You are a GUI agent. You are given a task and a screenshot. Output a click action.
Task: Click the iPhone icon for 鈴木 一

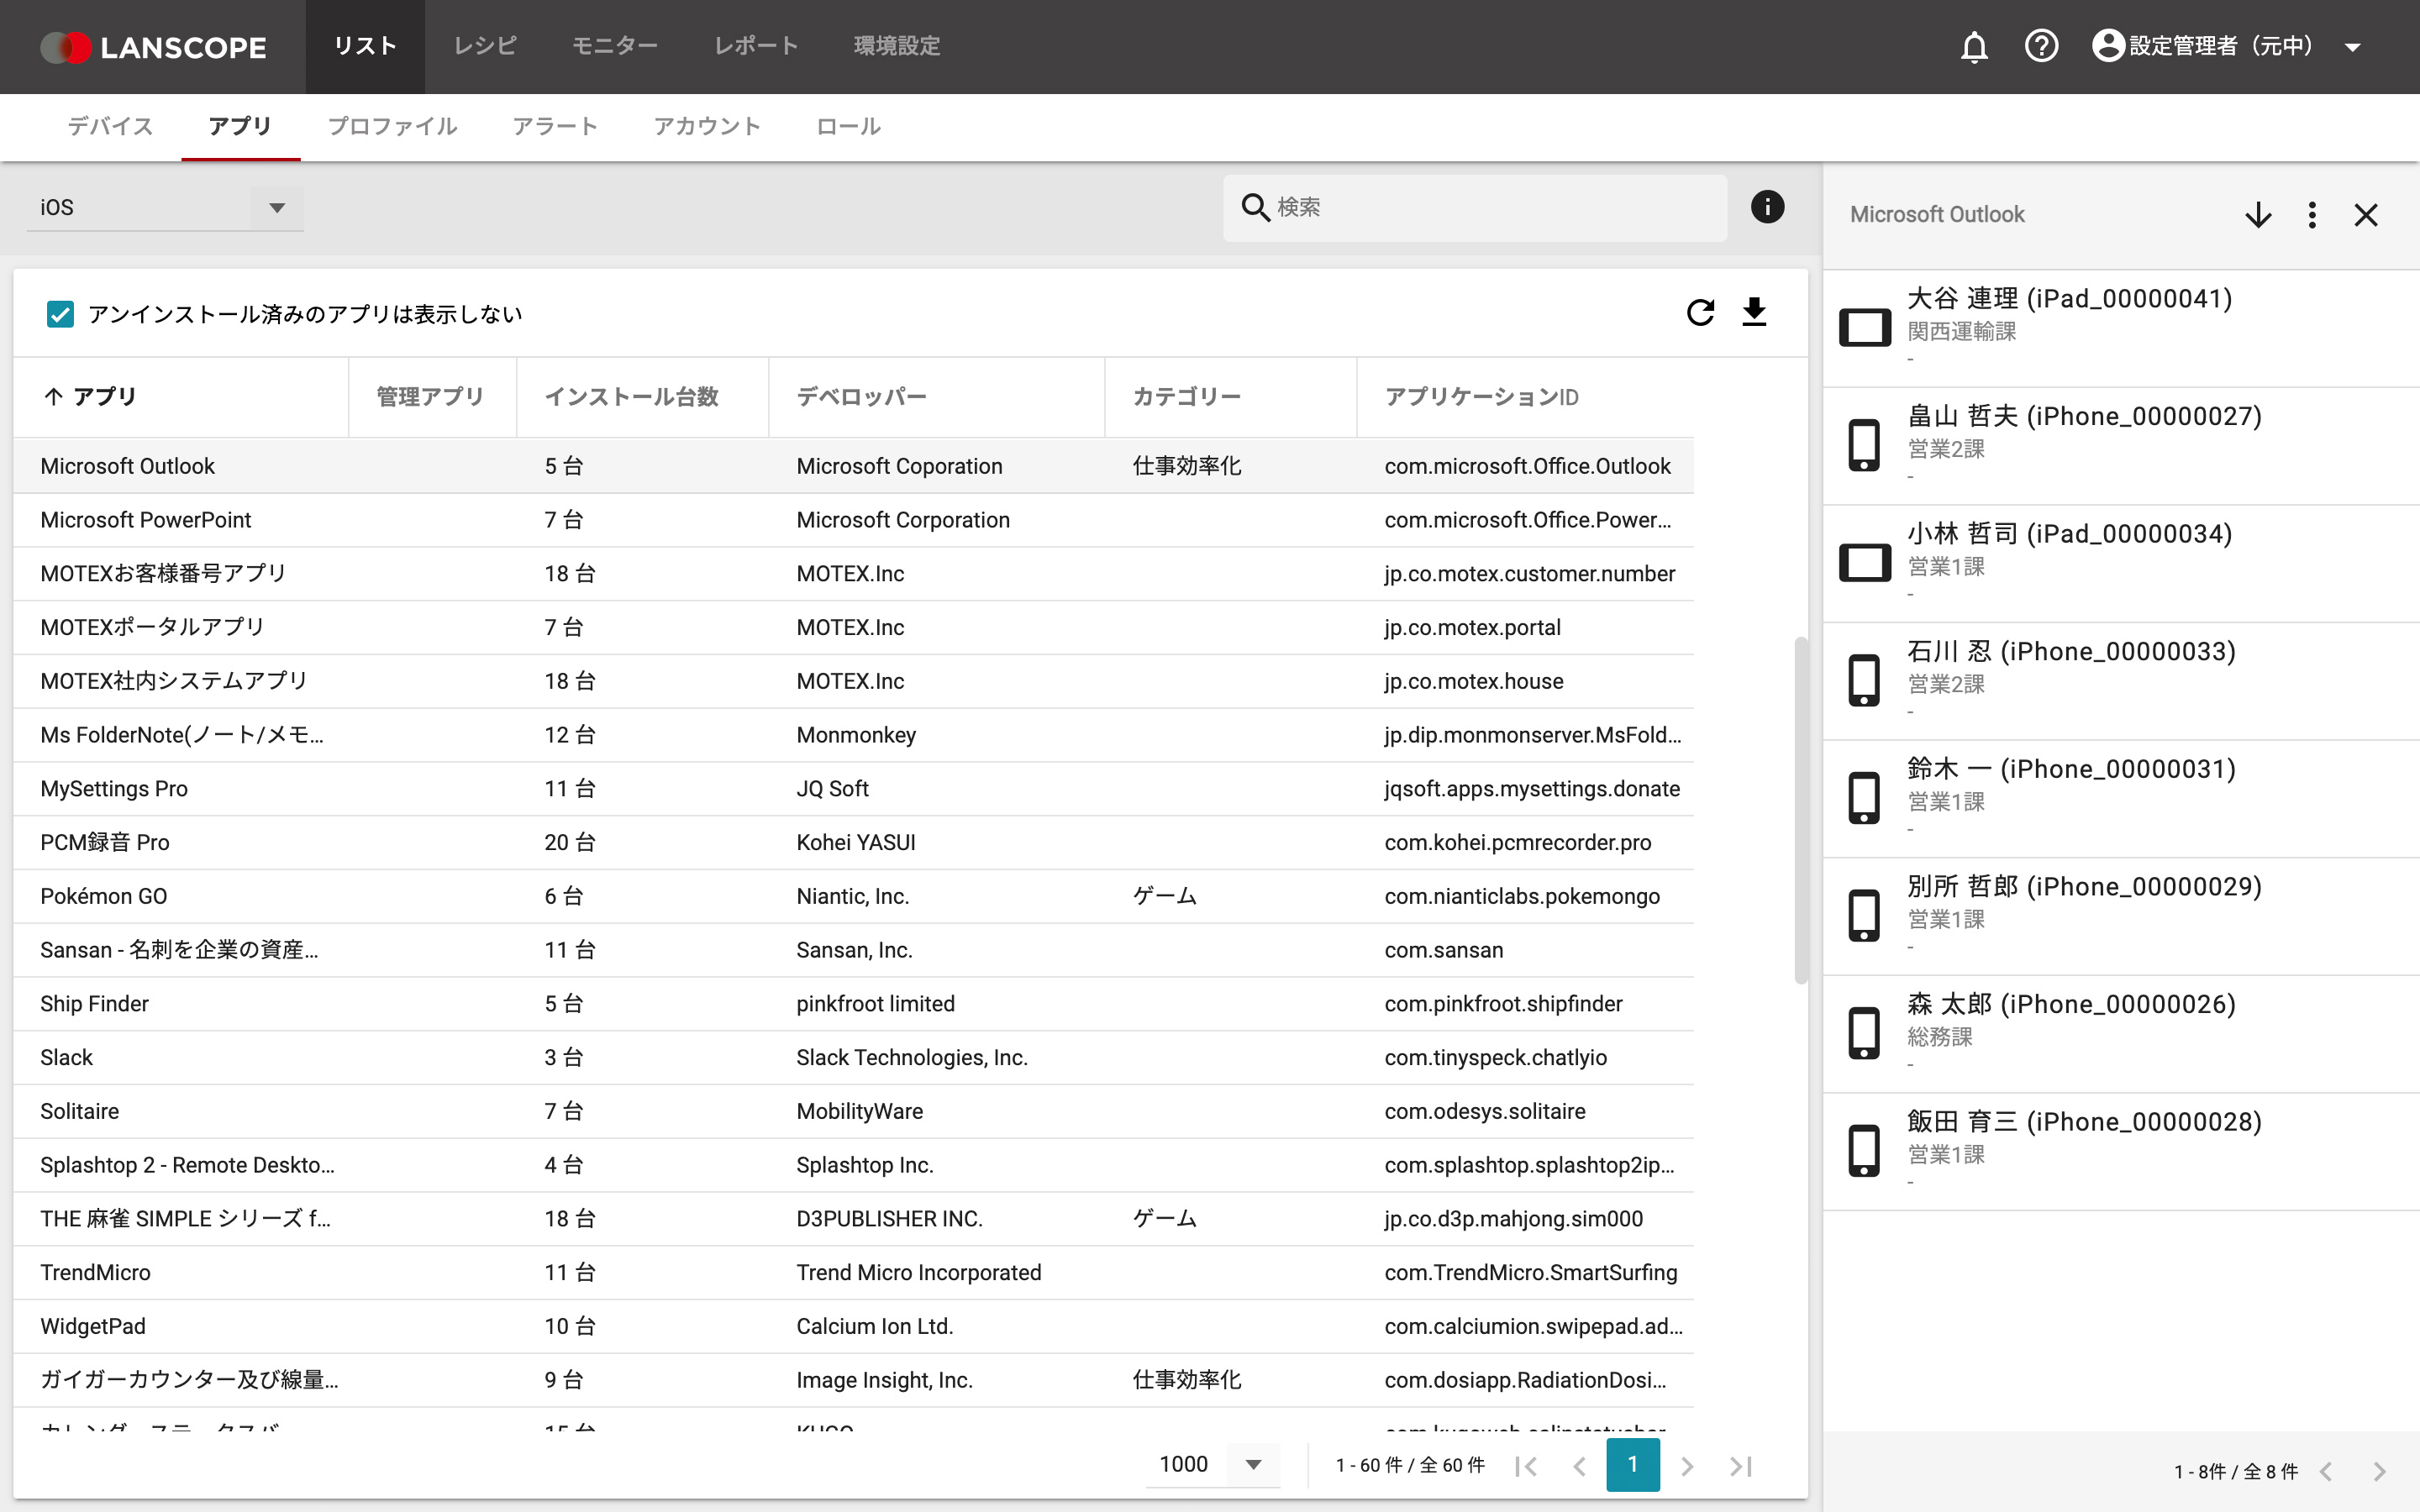click(x=1864, y=798)
